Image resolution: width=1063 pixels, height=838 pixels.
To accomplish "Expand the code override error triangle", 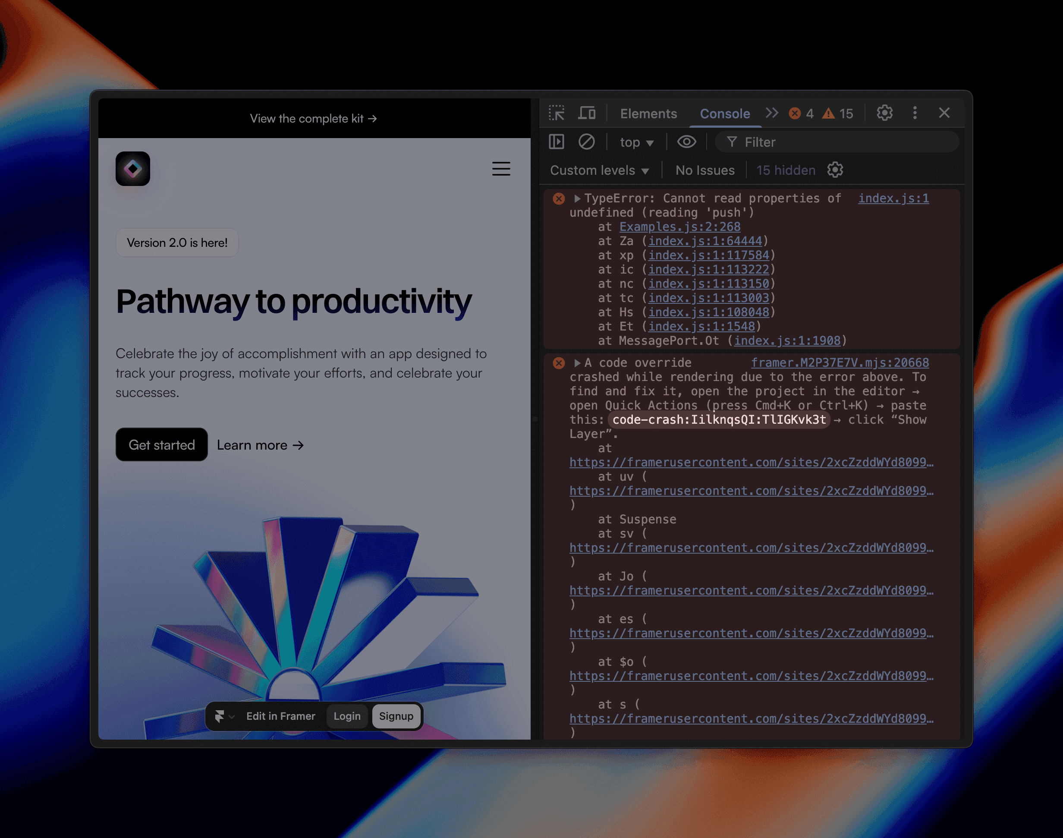I will click(577, 363).
